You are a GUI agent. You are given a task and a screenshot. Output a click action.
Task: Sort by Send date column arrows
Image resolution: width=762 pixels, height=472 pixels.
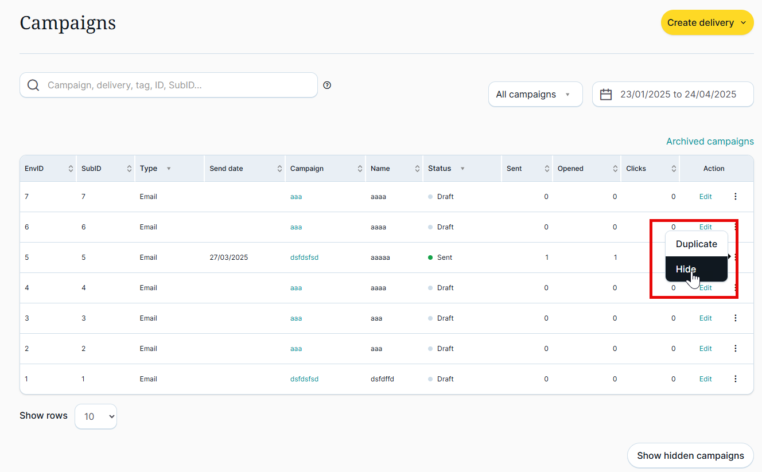279,169
